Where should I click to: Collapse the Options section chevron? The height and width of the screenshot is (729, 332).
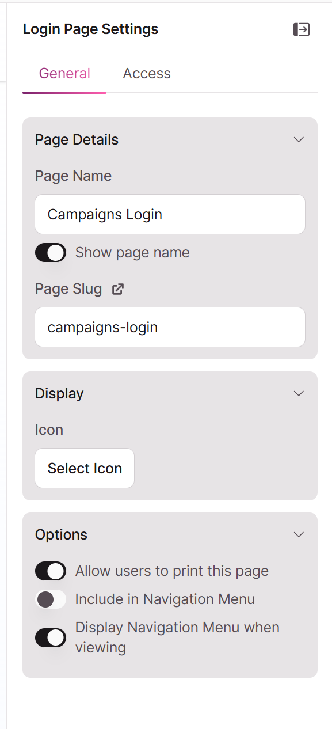pyautogui.click(x=299, y=535)
